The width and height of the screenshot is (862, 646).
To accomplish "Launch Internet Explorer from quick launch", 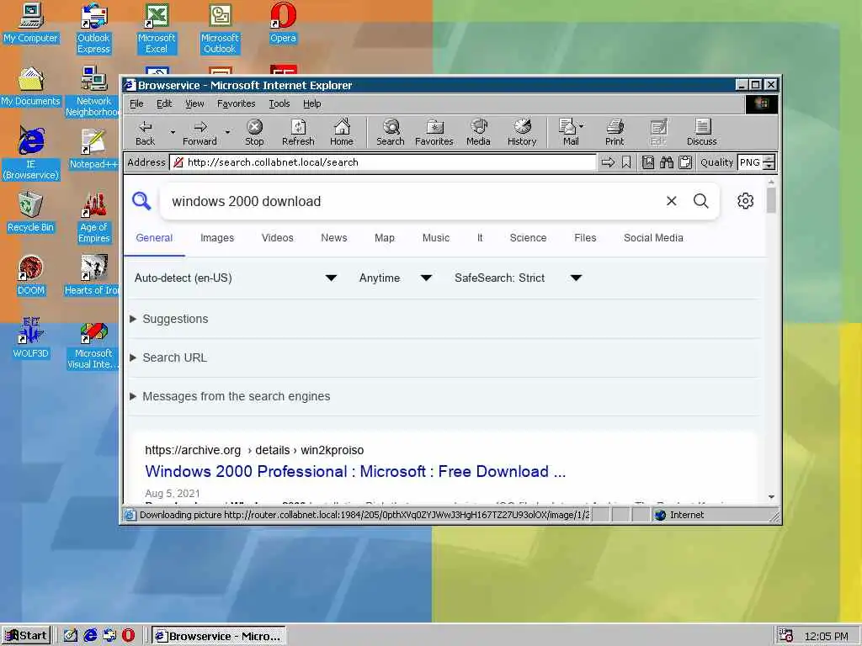I will (x=90, y=636).
